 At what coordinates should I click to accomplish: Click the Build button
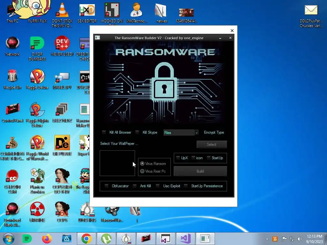(x=200, y=171)
